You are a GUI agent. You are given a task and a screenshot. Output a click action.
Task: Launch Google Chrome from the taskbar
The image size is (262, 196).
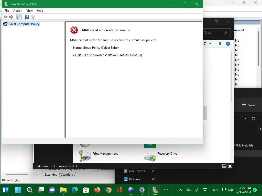pyautogui.click(x=108, y=190)
